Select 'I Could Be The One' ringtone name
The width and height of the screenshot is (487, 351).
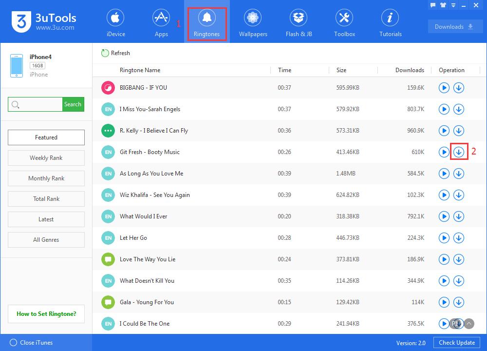coord(145,324)
